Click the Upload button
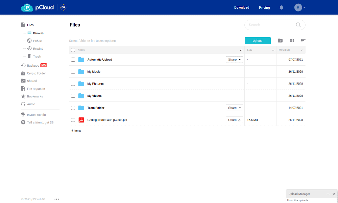This screenshot has height=203, width=338. click(x=258, y=41)
